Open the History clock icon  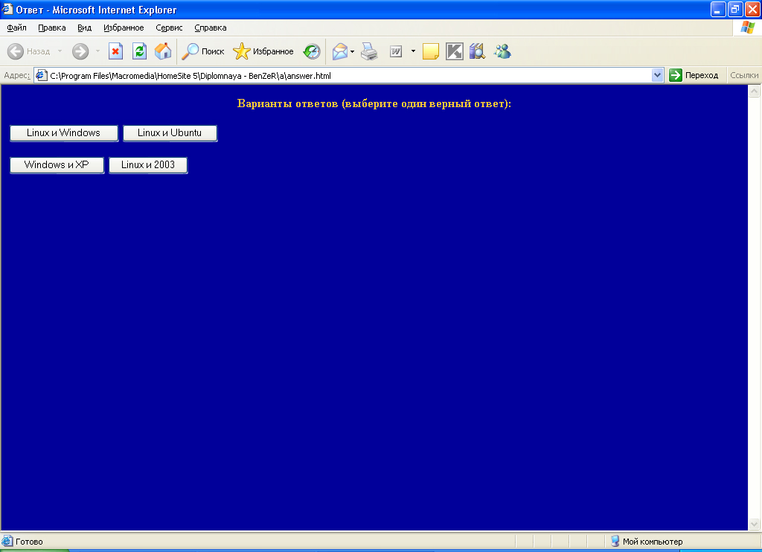click(x=312, y=51)
